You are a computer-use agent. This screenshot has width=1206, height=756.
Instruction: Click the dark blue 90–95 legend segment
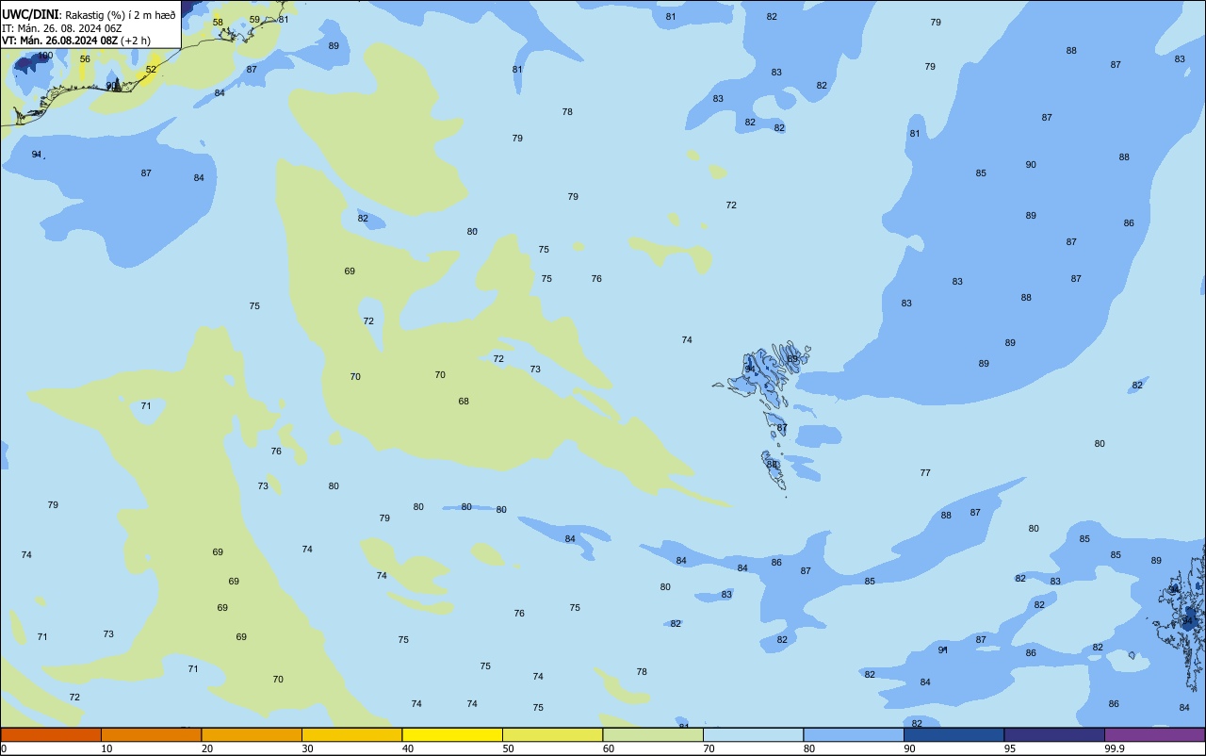tap(953, 734)
